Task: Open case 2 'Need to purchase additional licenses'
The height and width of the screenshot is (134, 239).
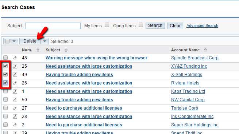Action: 84,125
